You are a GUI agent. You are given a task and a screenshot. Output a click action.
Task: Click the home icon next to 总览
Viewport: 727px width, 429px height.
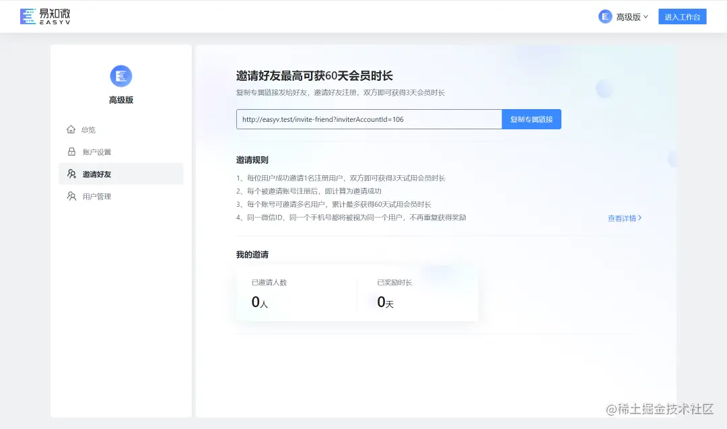point(71,129)
